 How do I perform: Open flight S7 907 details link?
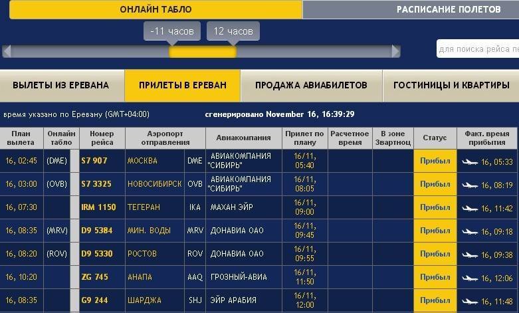[94, 161]
